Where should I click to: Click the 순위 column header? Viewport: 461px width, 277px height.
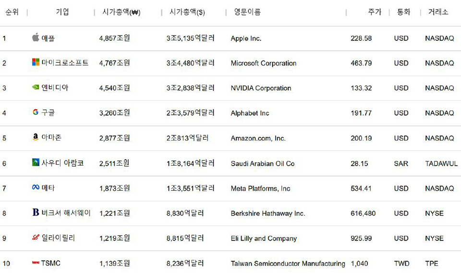coord(13,12)
